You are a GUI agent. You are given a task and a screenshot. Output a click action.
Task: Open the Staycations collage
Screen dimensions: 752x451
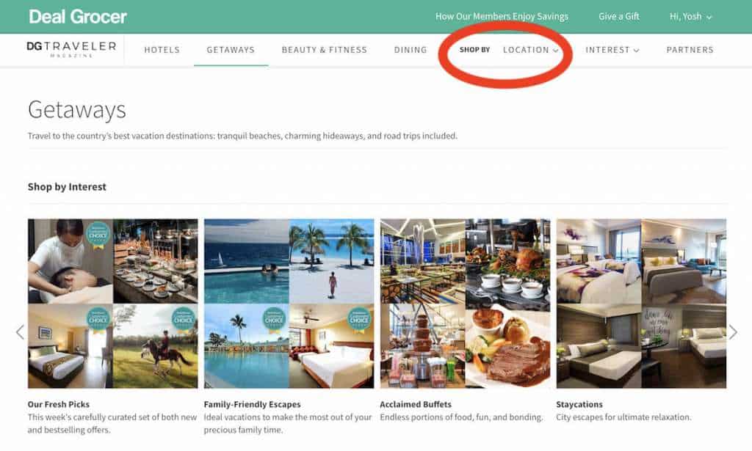pyautogui.click(x=641, y=303)
